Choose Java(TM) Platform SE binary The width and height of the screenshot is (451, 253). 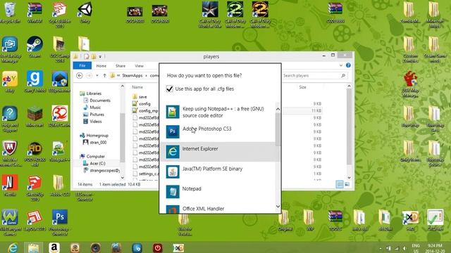tap(221, 171)
